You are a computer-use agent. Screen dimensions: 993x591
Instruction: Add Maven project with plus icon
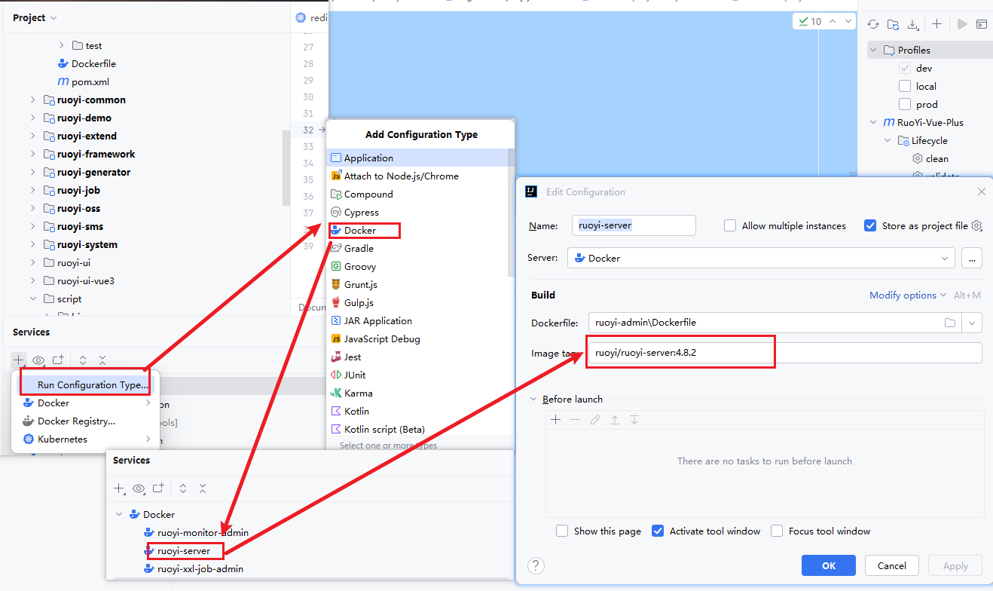936,24
